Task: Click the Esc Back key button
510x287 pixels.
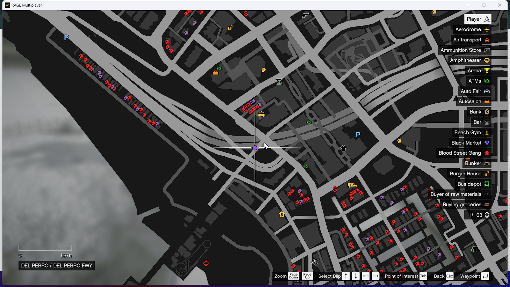Action: (449, 276)
